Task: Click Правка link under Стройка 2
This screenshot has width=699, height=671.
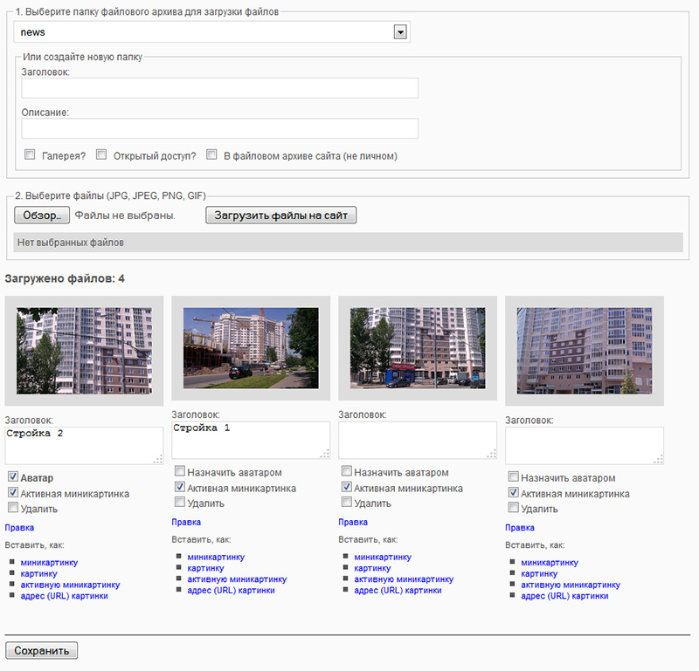Action: pos(19,527)
